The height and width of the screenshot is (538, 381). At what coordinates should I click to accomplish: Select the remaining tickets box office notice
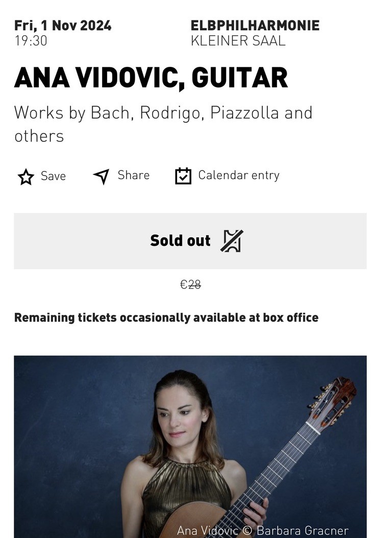(166, 317)
